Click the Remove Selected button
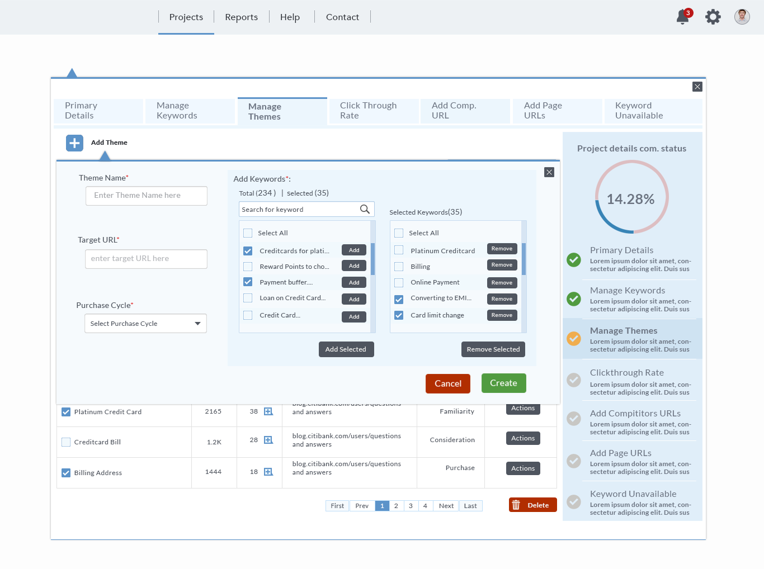This screenshot has width=764, height=569. 493,349
